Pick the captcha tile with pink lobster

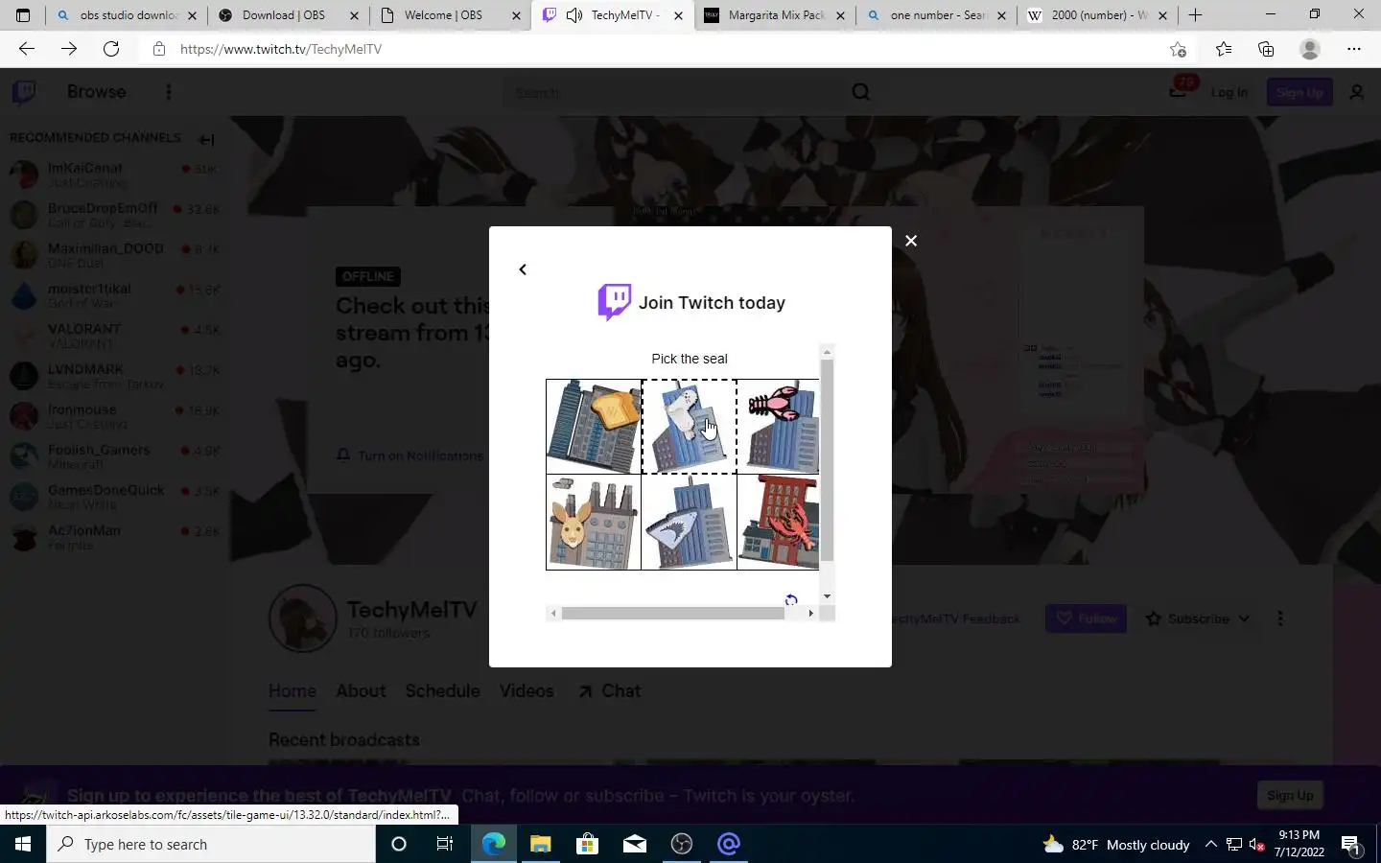(779, 427)
